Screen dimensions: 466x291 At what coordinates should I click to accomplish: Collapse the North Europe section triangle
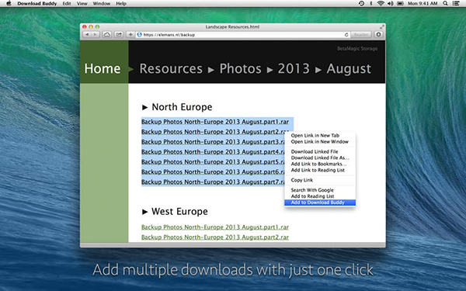tap(144, 107)
